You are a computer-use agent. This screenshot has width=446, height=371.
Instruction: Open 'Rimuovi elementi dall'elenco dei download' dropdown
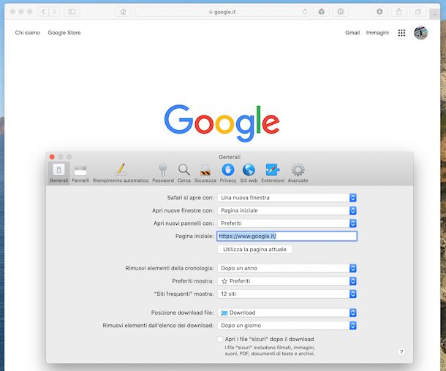[287, 325]
